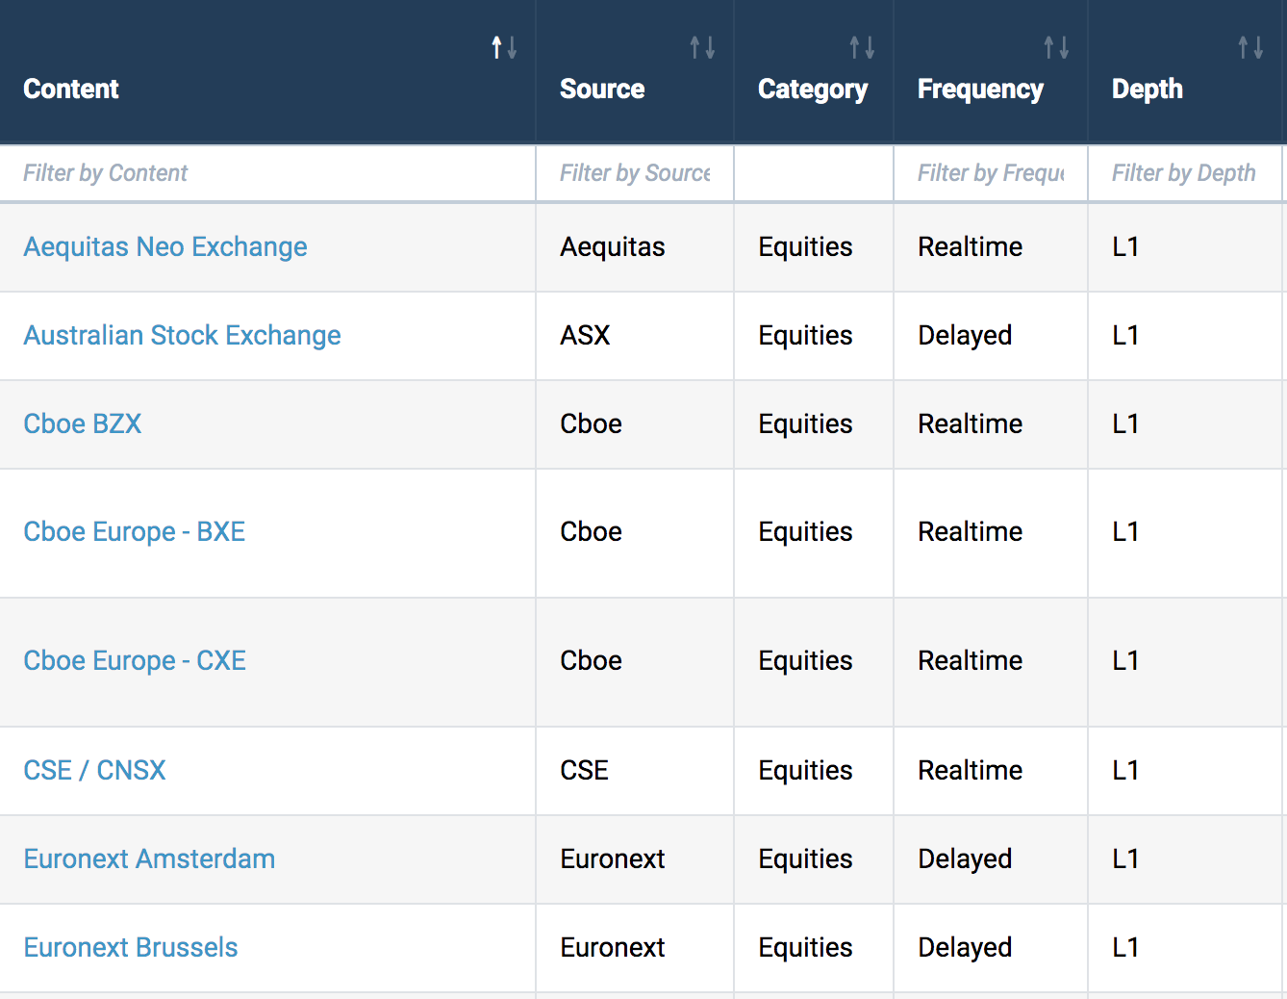Screen dimensions: 1287x999
Task: Follow the Cboe BZX link
Action: point(83,424)
